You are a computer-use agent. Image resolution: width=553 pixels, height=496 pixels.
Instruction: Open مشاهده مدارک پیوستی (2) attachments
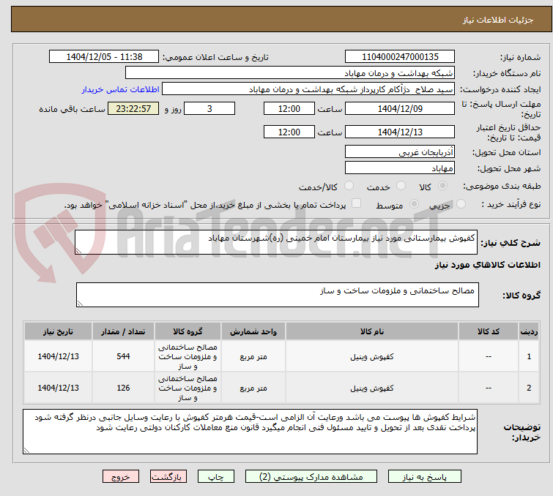311,477
